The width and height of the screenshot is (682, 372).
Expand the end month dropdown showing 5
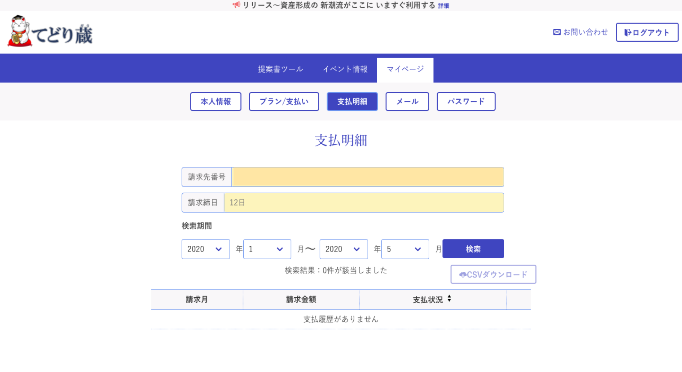tap(405, 249)
